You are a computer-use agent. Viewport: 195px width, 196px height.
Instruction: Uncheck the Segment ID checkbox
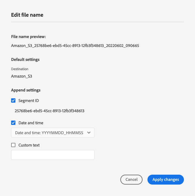(13, 100)
